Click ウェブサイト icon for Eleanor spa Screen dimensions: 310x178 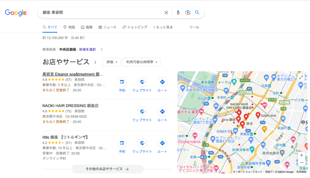(x=142, y=82)
